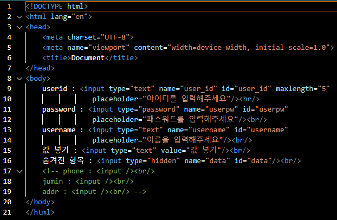Image resolution: width=337 pixels, height=220 pixels.
Task: Click the 이름을 입력해주세요 placeholder text
Action: [x=183, y=140]
